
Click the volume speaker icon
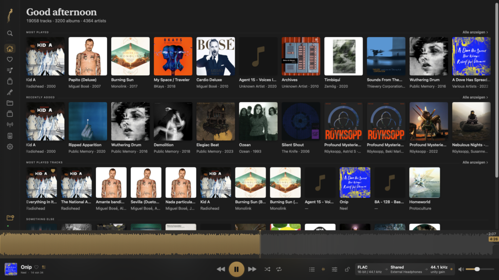tap(461, 269)
